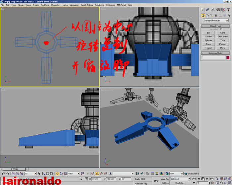Click the Teapot primitive button
Image resolution: width=232 pixels, height=185 pixels.
coord(208,48)
